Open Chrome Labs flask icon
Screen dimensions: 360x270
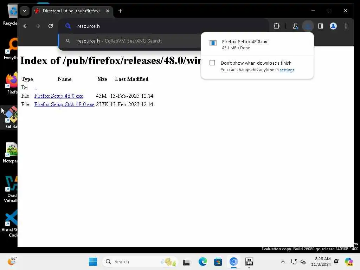295,26
